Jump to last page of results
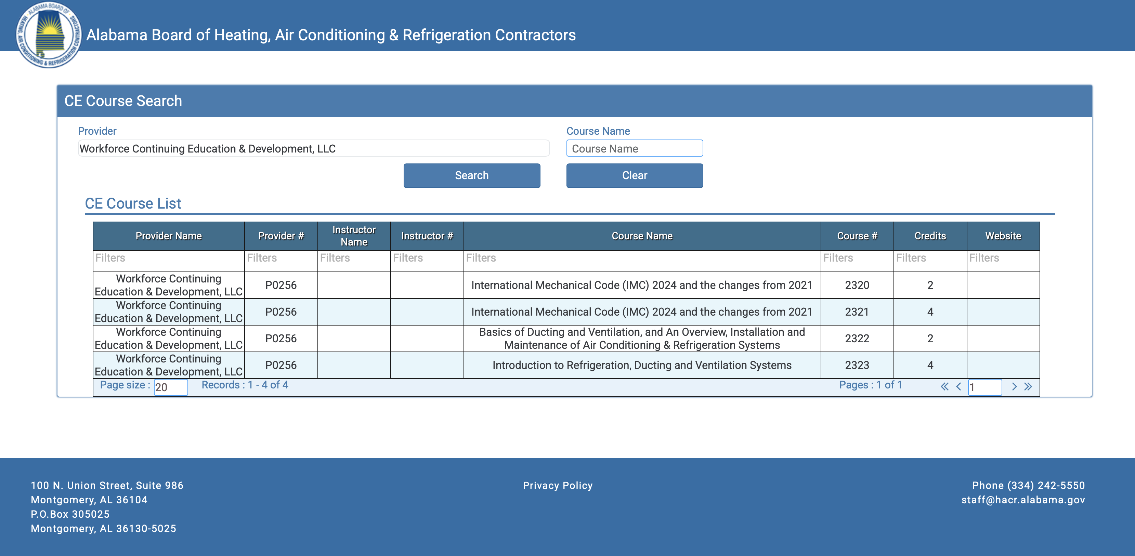1135x556 pixels. [x=1028, y=387]
